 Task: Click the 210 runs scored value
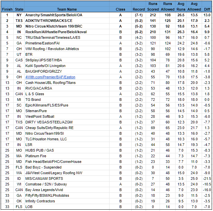point(153,32)
